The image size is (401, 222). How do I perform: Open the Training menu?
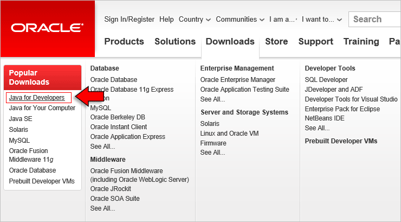pos(361,42)
